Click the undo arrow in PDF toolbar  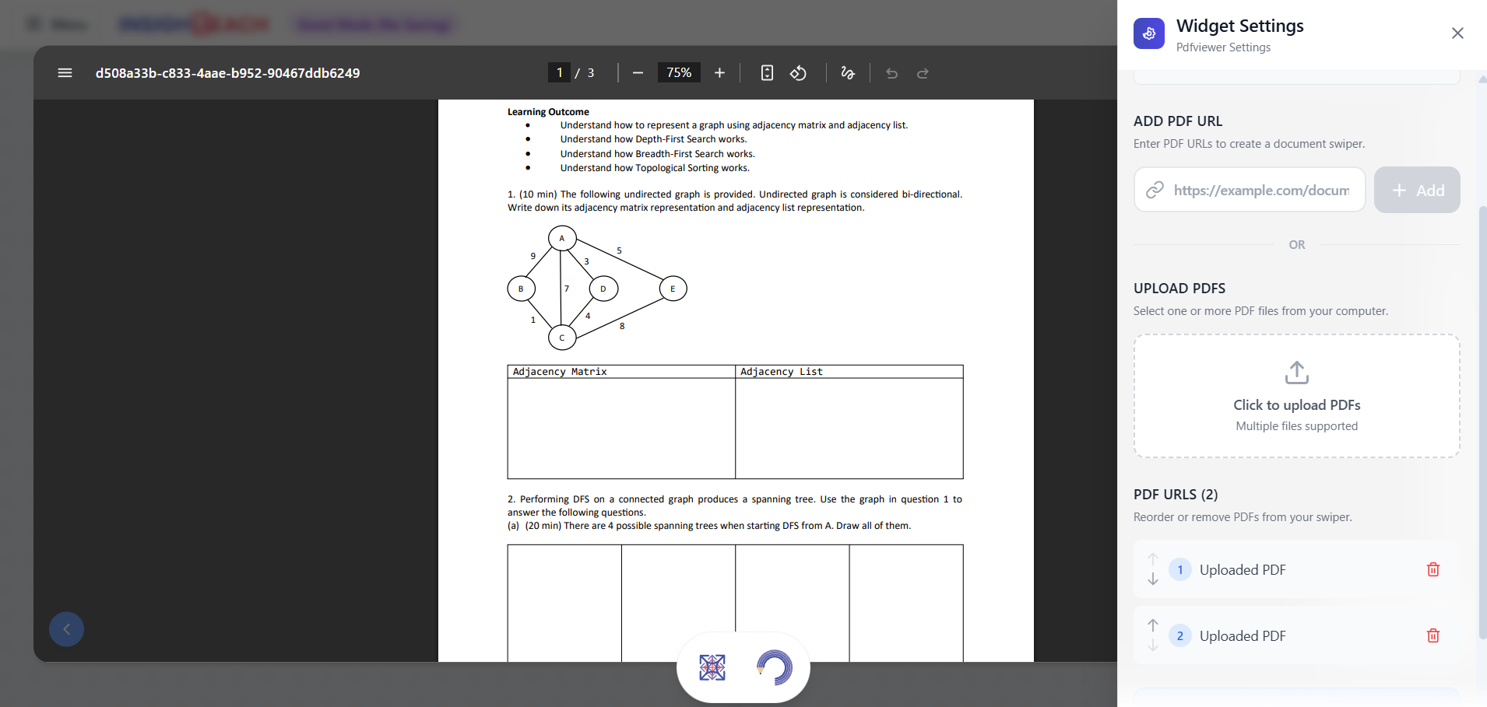tap(892, 73)
